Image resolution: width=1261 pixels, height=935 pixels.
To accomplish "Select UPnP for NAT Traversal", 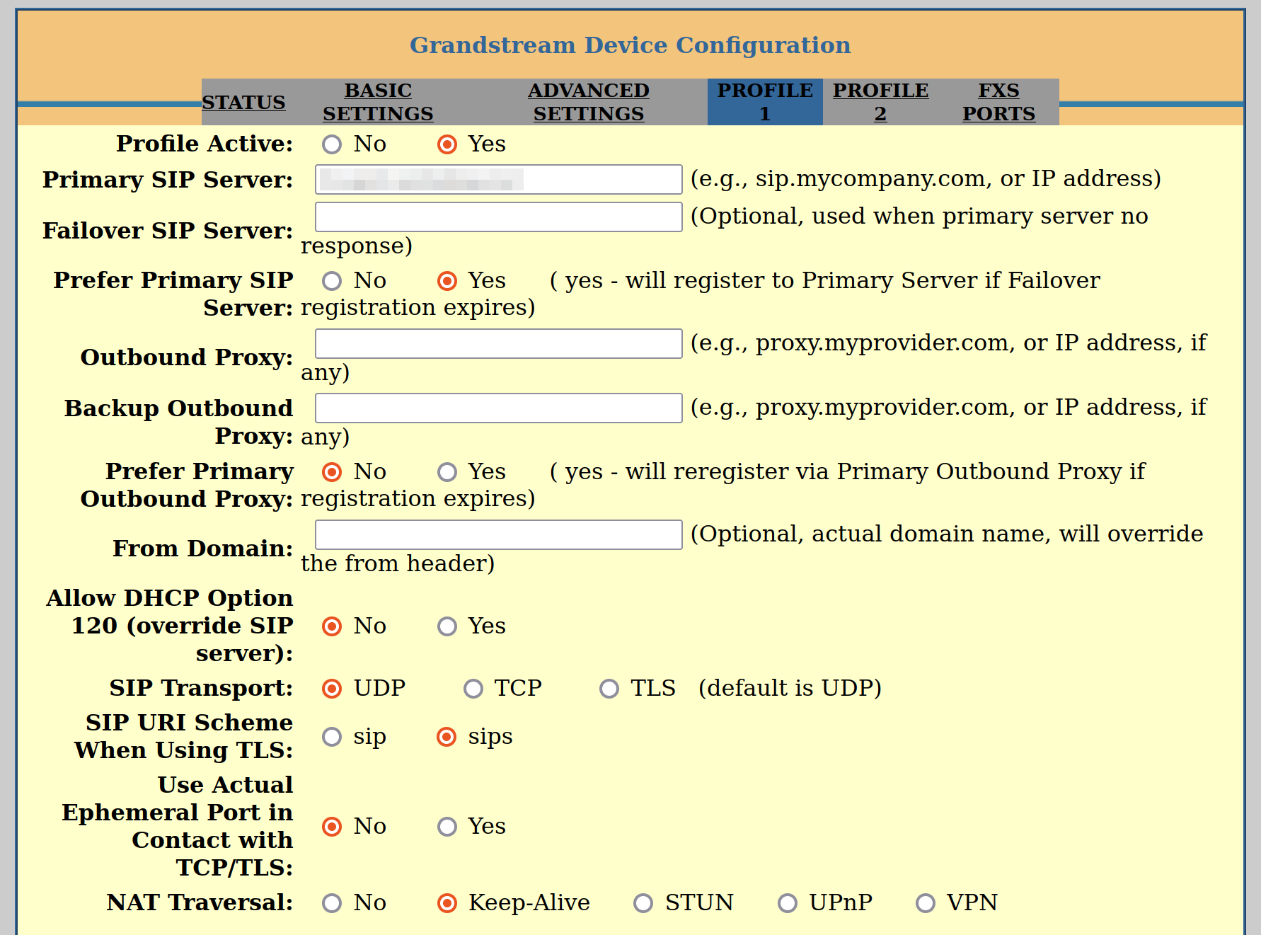I will coord(787,902).
